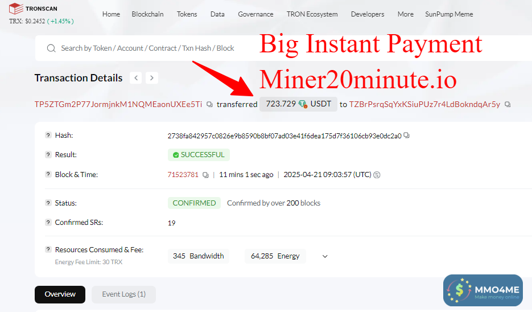Copy the transaction hash
This screenshot has width=532, height=312.
point(406,136)
